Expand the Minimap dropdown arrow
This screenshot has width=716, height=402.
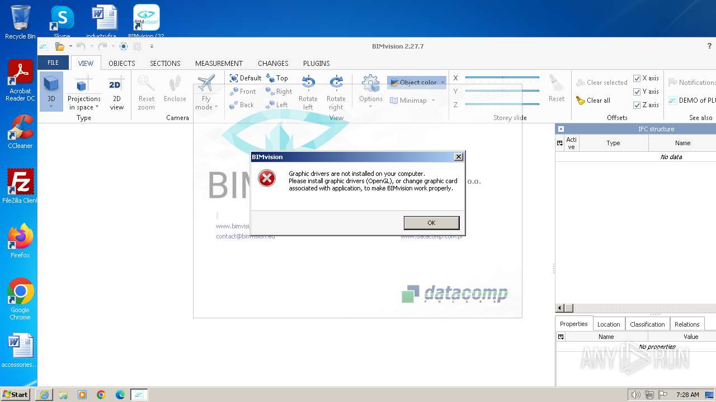433,100
